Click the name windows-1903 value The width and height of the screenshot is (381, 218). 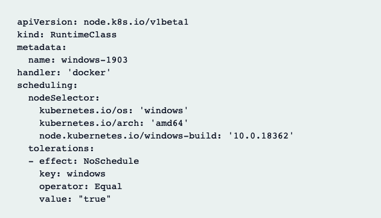coord(94,60)
